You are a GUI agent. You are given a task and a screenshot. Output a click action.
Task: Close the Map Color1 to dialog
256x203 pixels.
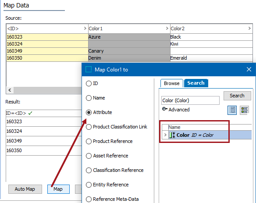(x=249, y=69)
